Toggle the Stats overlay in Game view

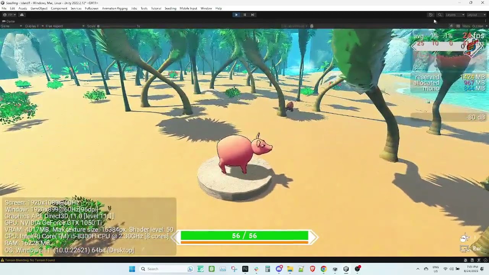point(465,26)
